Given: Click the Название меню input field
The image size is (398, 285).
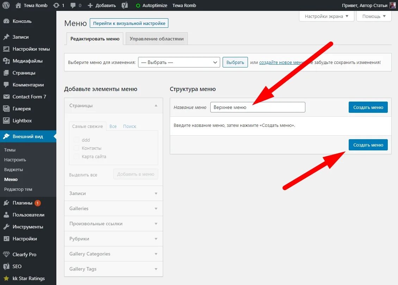Looking at the screenshot, I should (x=257, y=107).
